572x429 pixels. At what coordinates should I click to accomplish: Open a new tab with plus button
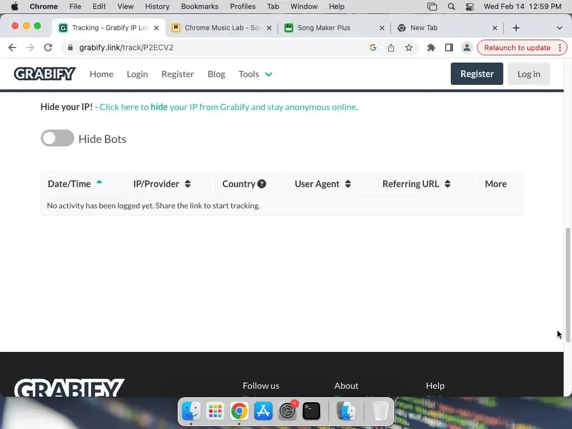(516, 28)
